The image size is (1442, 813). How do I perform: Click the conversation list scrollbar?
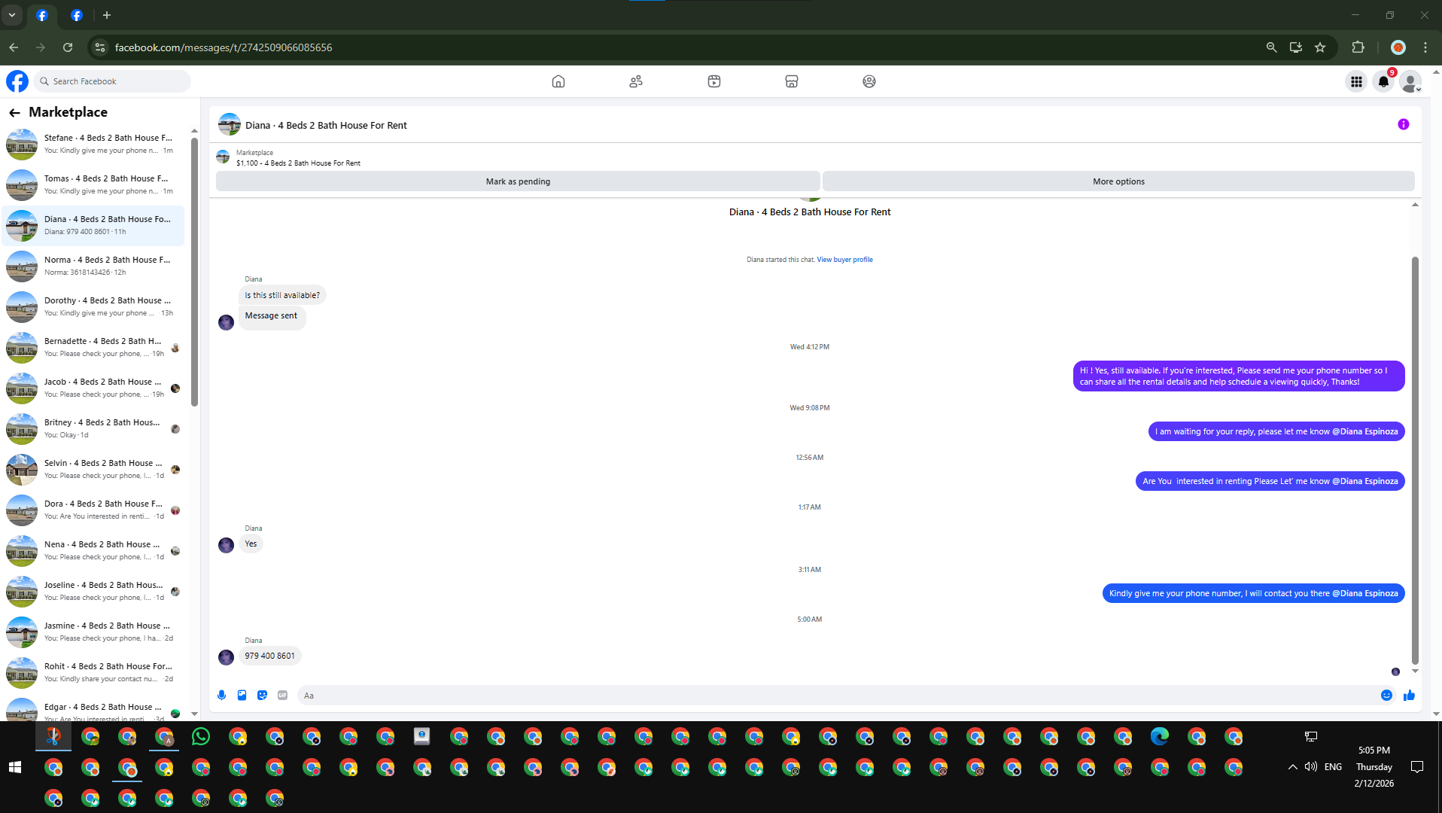[x=194, y=271]
